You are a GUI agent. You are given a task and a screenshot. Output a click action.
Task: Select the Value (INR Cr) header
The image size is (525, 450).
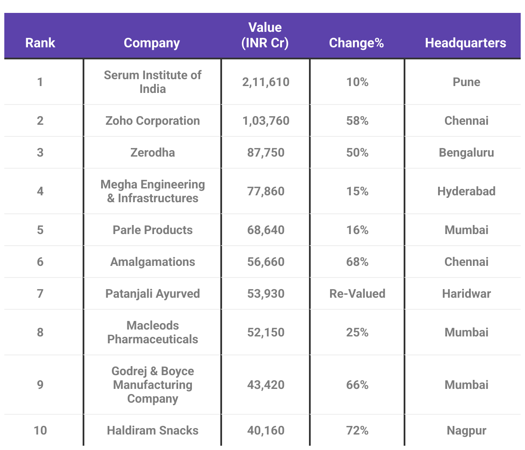tap(265, 35)
